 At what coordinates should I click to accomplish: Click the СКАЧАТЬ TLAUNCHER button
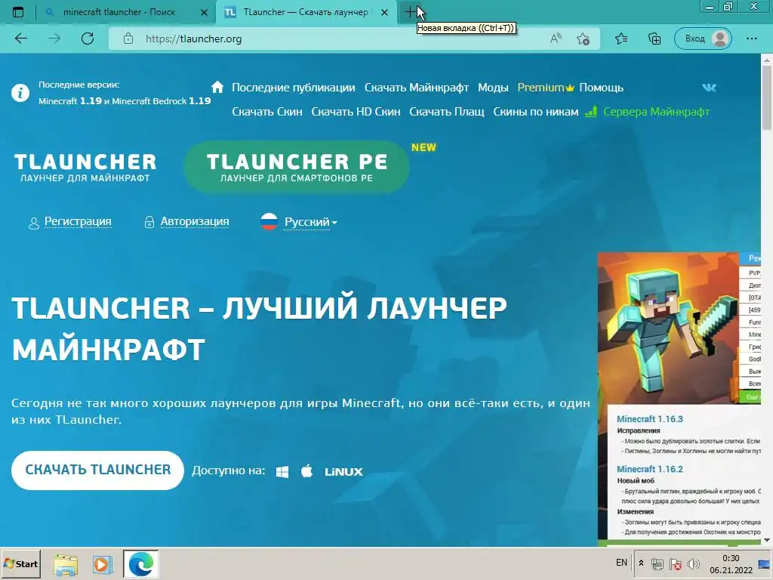pyautogui.click(x=97, y=470)
